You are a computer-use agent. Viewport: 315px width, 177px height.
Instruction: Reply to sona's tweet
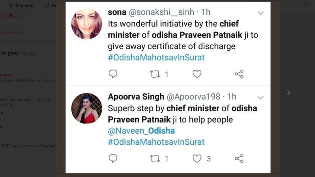coord(113,74)
